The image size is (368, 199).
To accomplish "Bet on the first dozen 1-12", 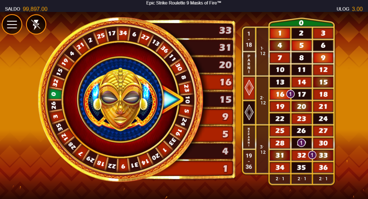I will click(x=262, y=52).
